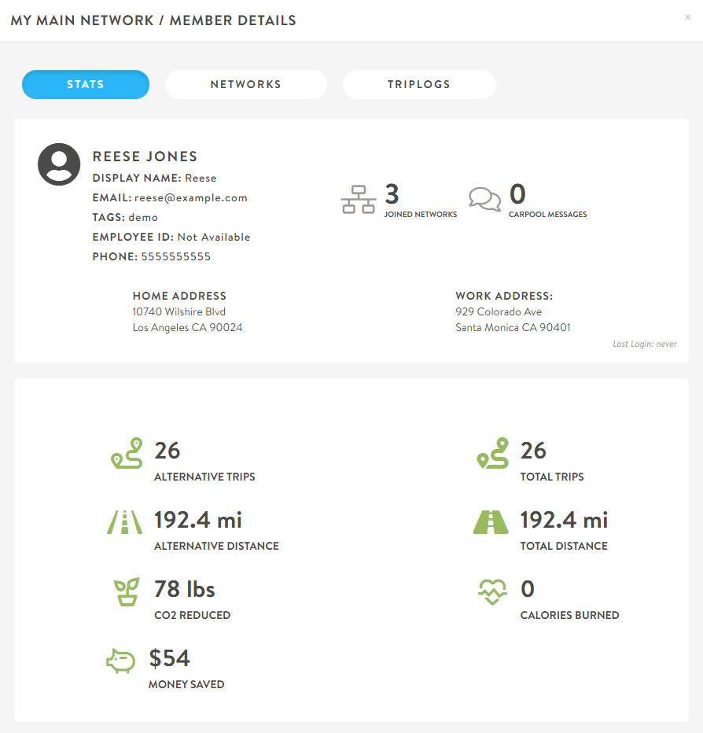Click the calories burned heartbeat icon
This screenshot has width=703, height=733.
(492, 591)
